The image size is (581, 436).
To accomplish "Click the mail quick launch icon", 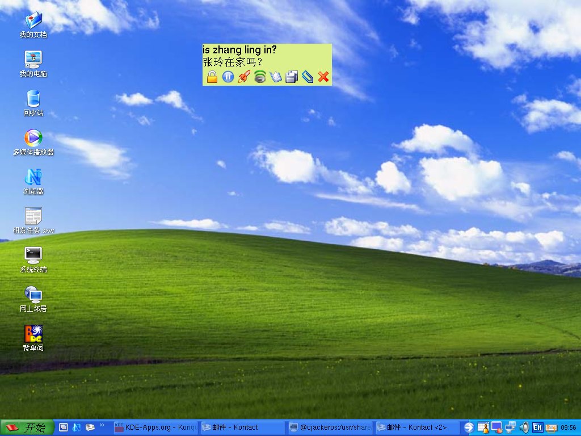I will tap(90, 427).
